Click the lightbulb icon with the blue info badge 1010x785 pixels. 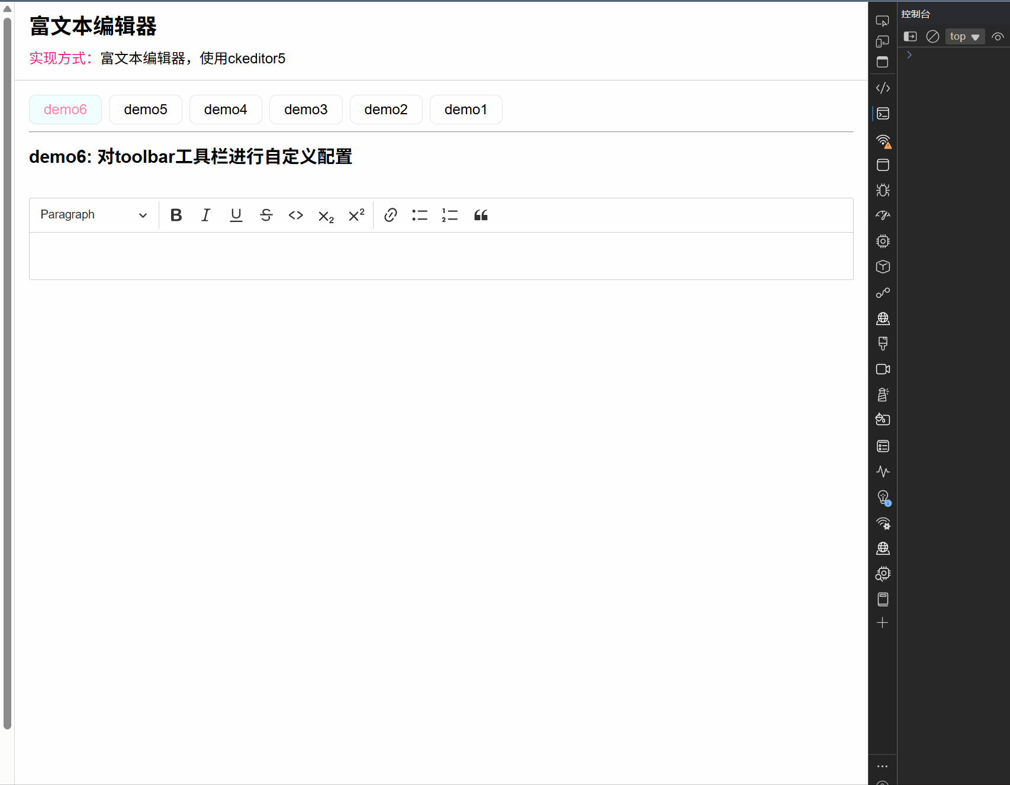pos(883,498)
